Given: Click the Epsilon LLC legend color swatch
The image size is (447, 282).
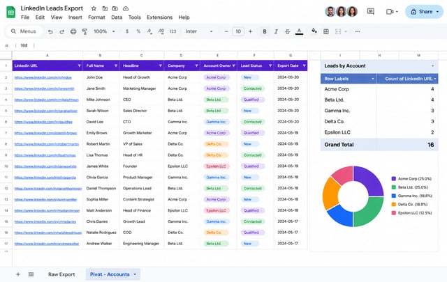Looking at the screenshot, I should coord(394,213).
